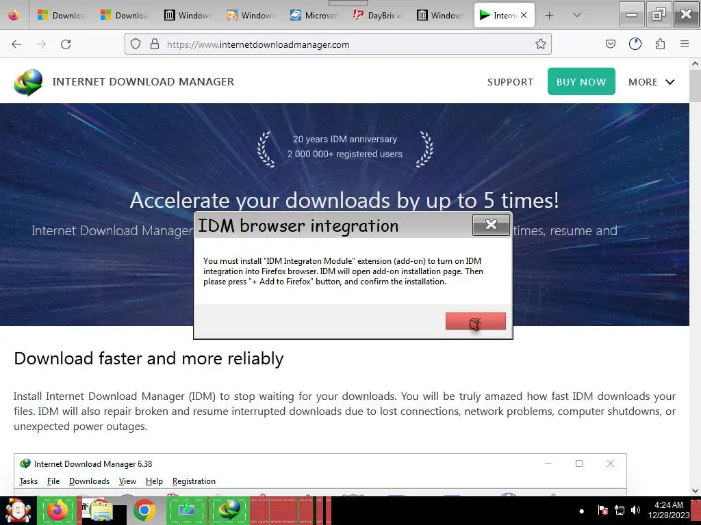Expand the MORE dropdown menu
701x525 pixels.
coord(652,82)
